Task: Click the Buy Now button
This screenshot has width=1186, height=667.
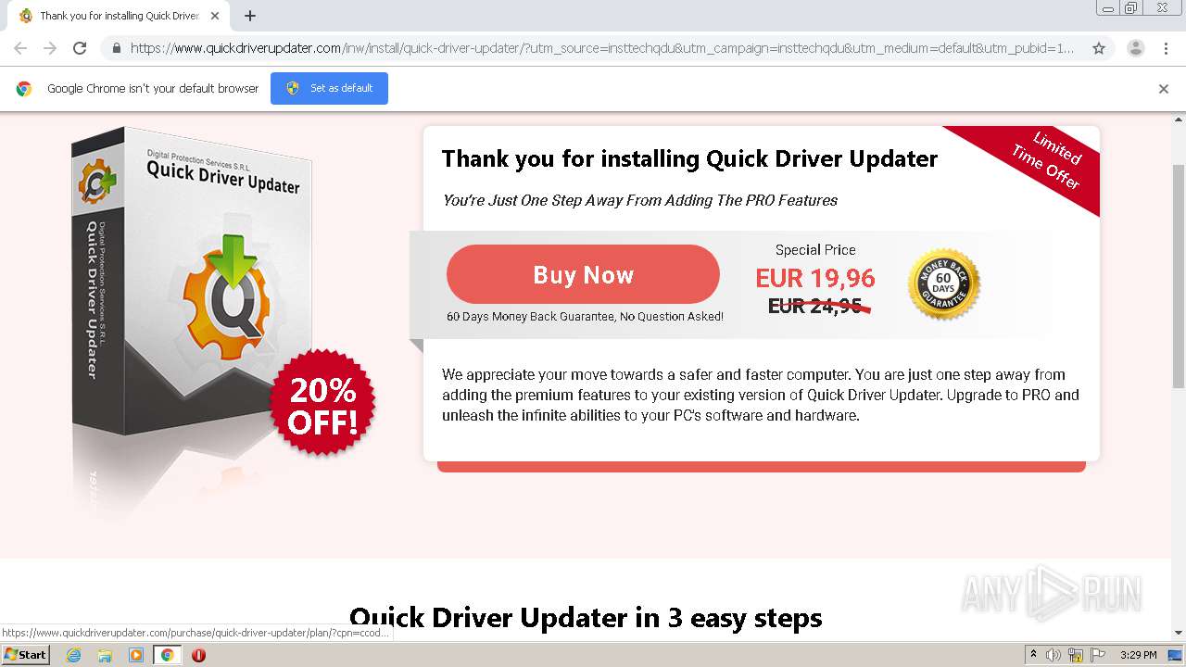Action: pos(583,274)
